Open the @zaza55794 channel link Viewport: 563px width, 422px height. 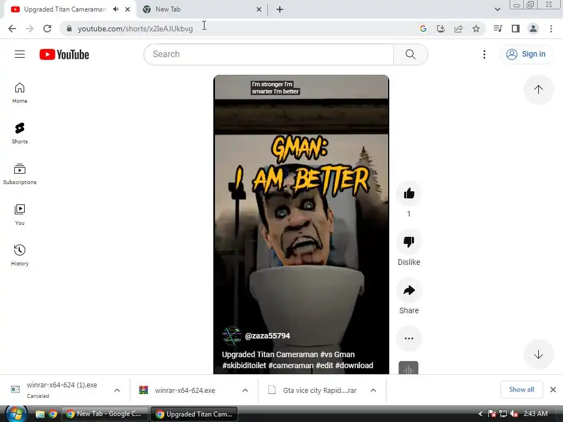268,336
